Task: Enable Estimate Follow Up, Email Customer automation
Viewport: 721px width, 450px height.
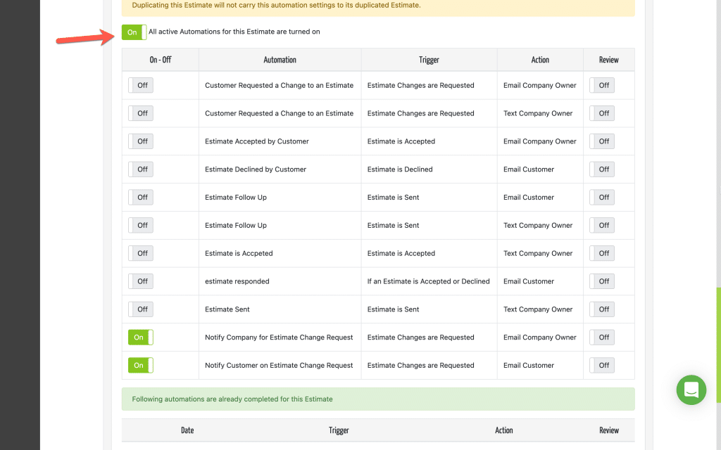Action: coord(141,198)
